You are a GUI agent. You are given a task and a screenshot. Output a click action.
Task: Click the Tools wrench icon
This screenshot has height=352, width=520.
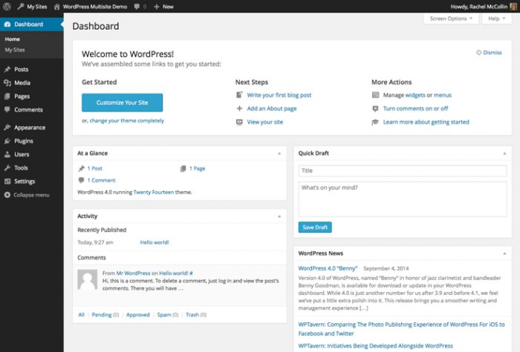[7, 167]
